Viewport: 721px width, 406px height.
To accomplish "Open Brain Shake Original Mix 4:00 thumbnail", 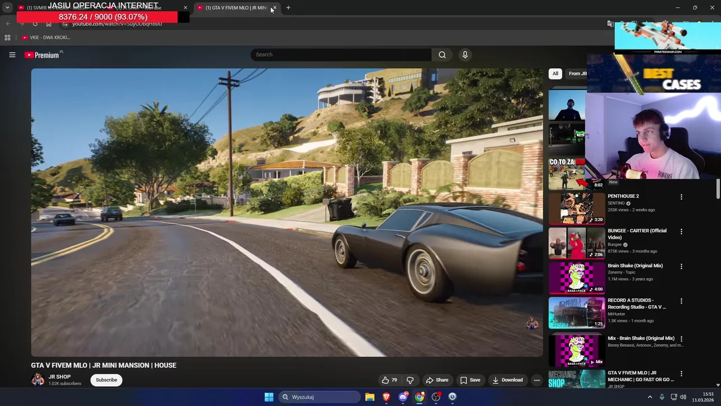I will [576, 277].
